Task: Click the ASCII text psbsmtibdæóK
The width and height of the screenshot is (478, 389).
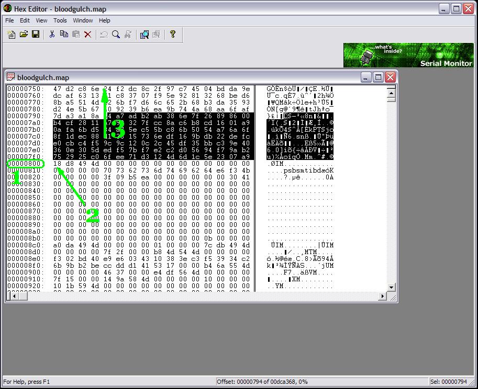Action: point(308,170)
